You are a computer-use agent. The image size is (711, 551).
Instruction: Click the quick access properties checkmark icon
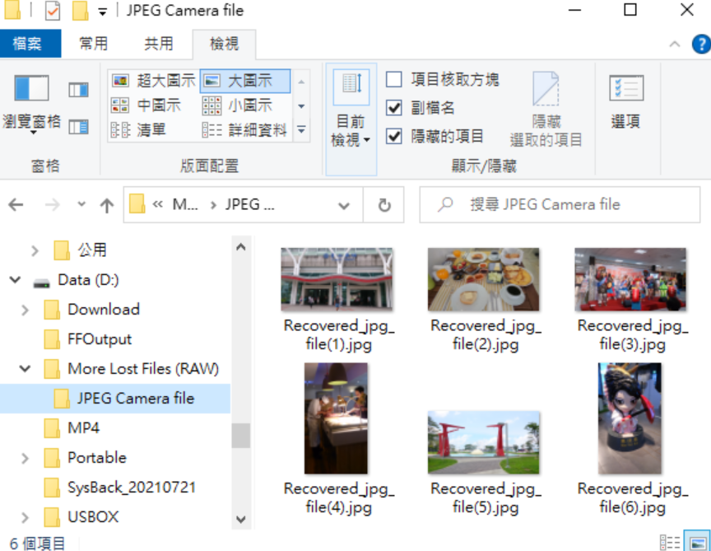[x=53, y=11]
